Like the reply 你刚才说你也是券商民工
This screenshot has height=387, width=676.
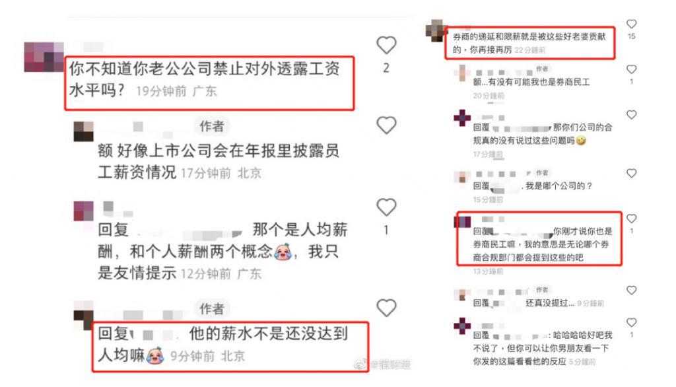632,219
